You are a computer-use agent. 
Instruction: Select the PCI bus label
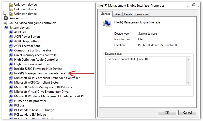coord(19,105)
